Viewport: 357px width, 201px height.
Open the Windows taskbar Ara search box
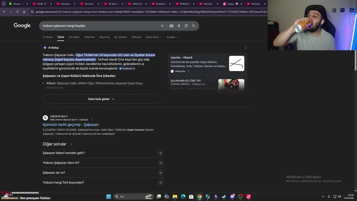[x=134, y=197]
